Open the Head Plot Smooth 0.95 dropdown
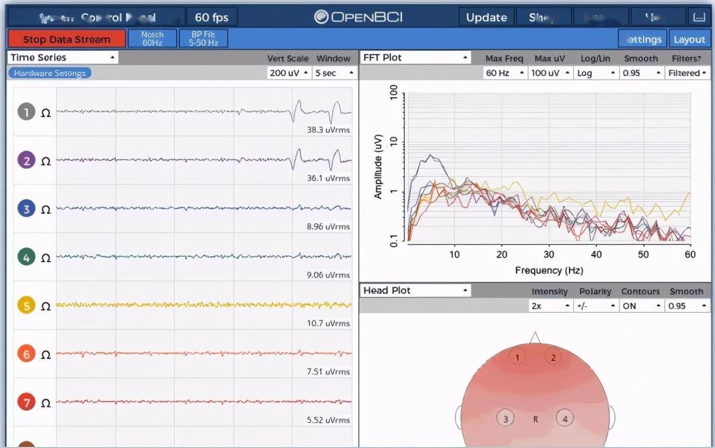Screen dimensions: 715x448 tap(688, 306)
